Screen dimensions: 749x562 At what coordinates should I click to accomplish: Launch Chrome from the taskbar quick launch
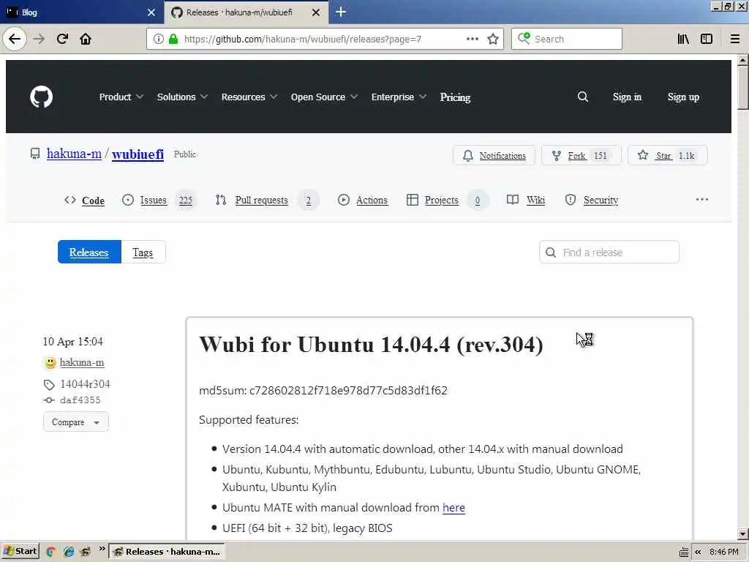pos(50,552)
